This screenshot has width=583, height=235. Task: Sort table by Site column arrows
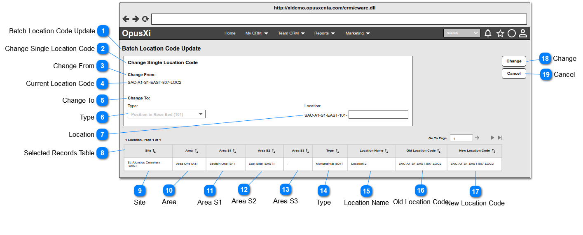click(x=154, y=151)
